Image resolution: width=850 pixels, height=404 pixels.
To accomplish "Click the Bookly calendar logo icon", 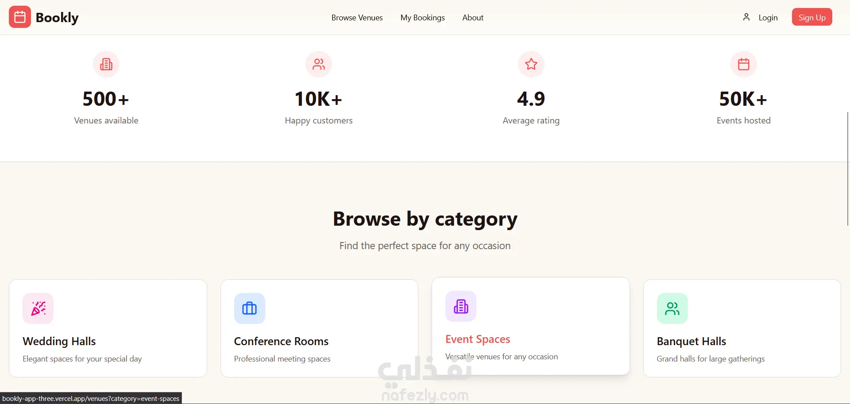I will tap(20, 17).
